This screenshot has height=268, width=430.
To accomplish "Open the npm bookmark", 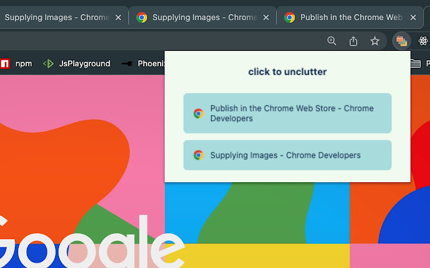I will (16, 64).
